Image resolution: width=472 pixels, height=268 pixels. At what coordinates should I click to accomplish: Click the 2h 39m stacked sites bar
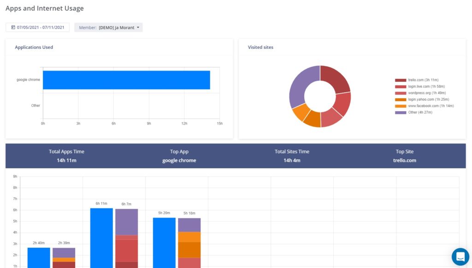point(64,258)
